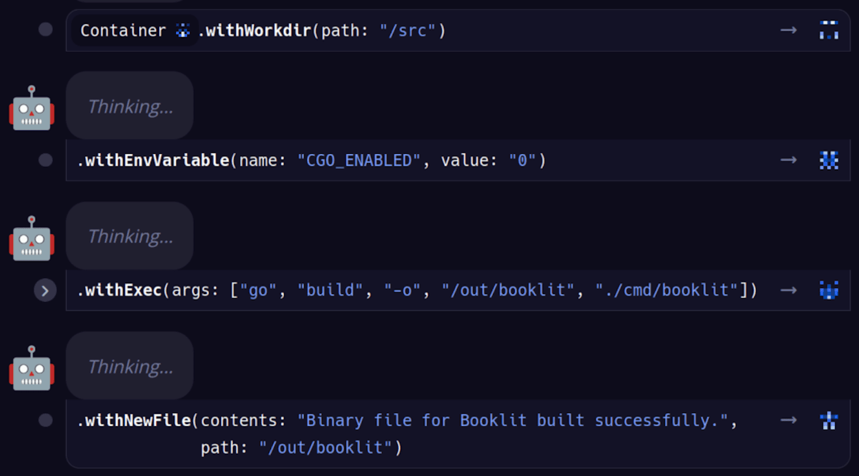Click the withEnvVariable CGO_ENABLED call text
859x476 pixels.
click(x=312, y=160)
